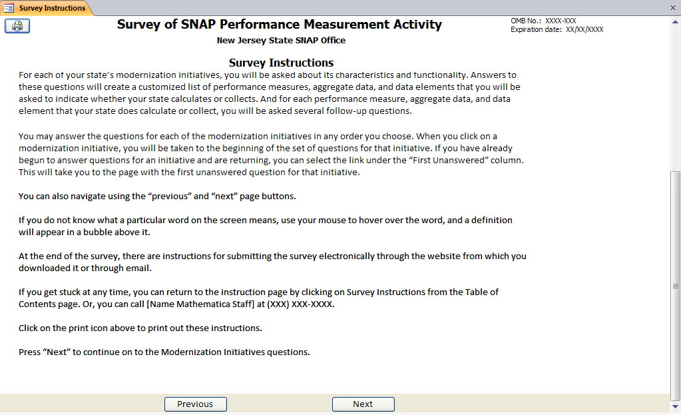Click the "Click on the print icon above" line
This screenshot has width=681, height=415.
point(140,328)
